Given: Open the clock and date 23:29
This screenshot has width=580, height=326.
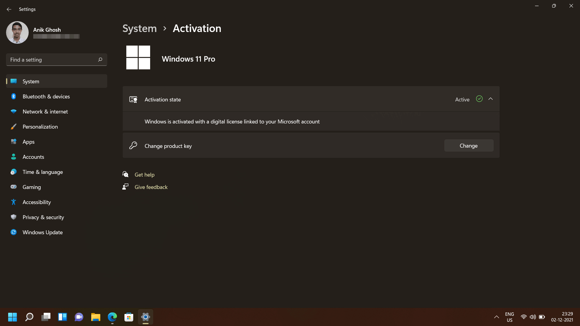Looking at the screenshot, I should coord(562,317).
